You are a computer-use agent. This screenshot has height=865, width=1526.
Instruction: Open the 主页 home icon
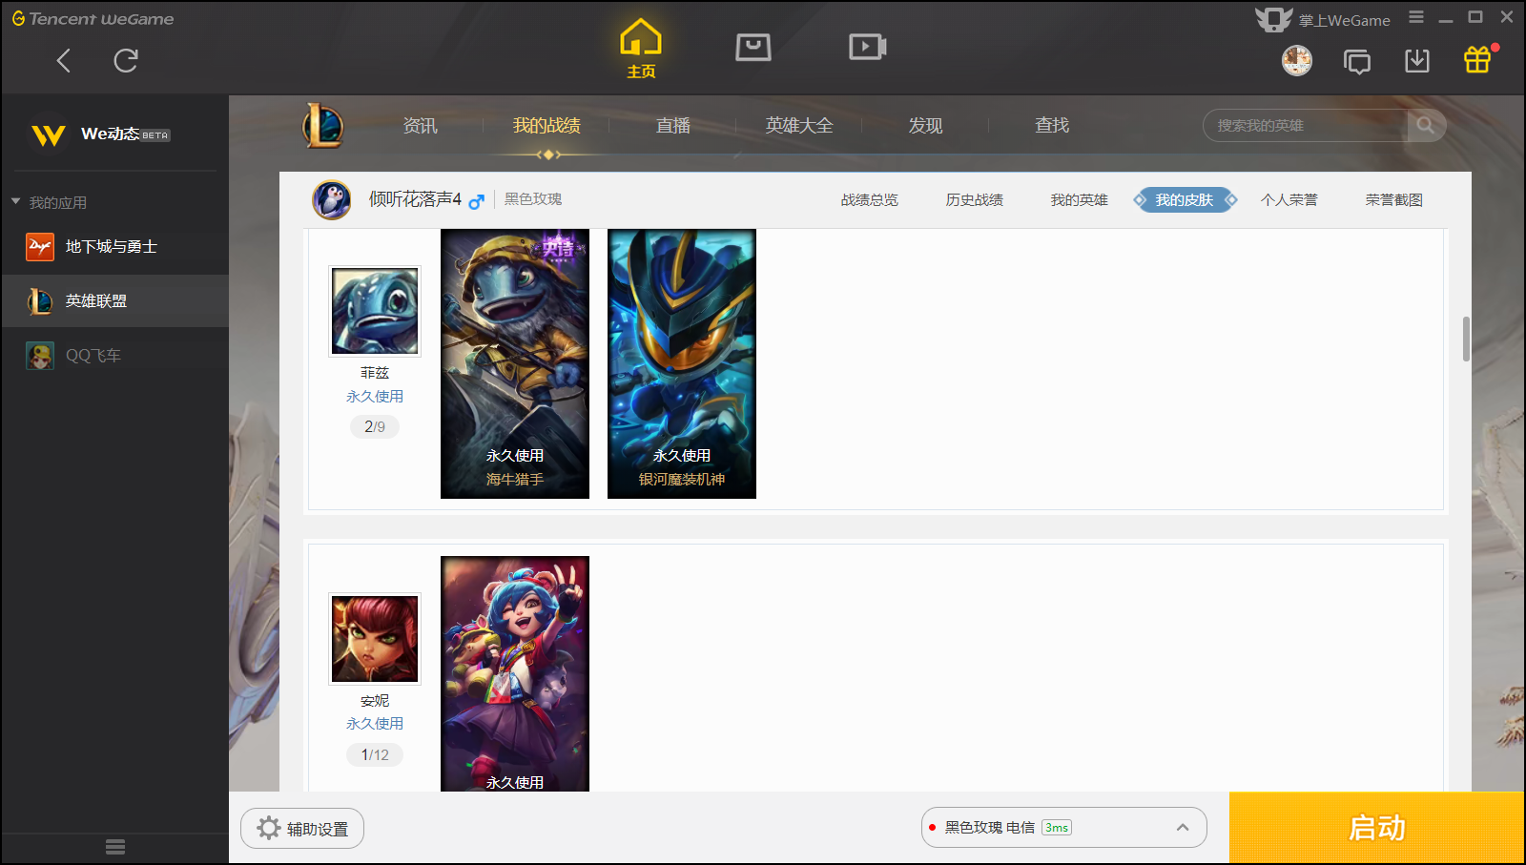pyautogui.click(x=641, y=48)
